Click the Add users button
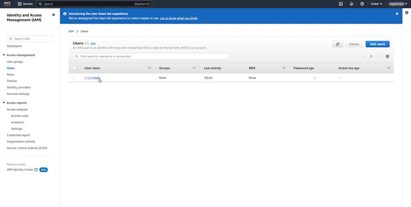This screenshot has height=207, width=411. pyautogui.click(x=377, y=44)
